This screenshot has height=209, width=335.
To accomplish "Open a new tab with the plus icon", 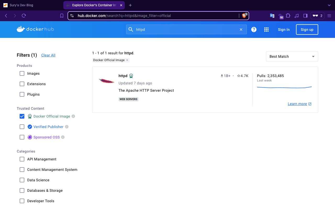I will (x=130, y=5).
